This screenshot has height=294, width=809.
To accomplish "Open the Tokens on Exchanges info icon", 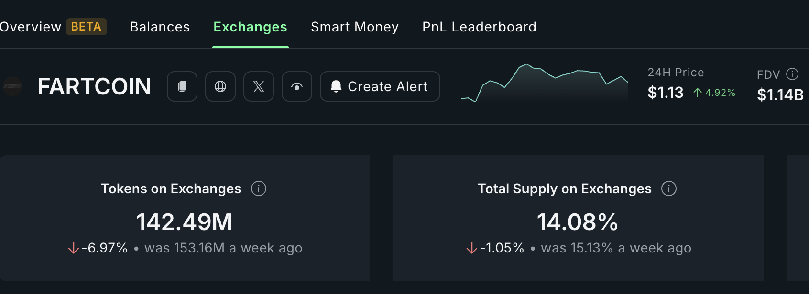I will click(259, 189).
